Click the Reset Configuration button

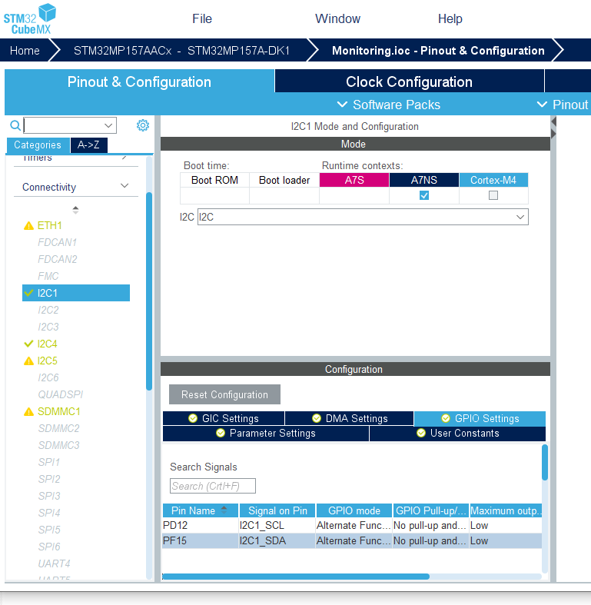pyautogui.click(x=224, y=394)
